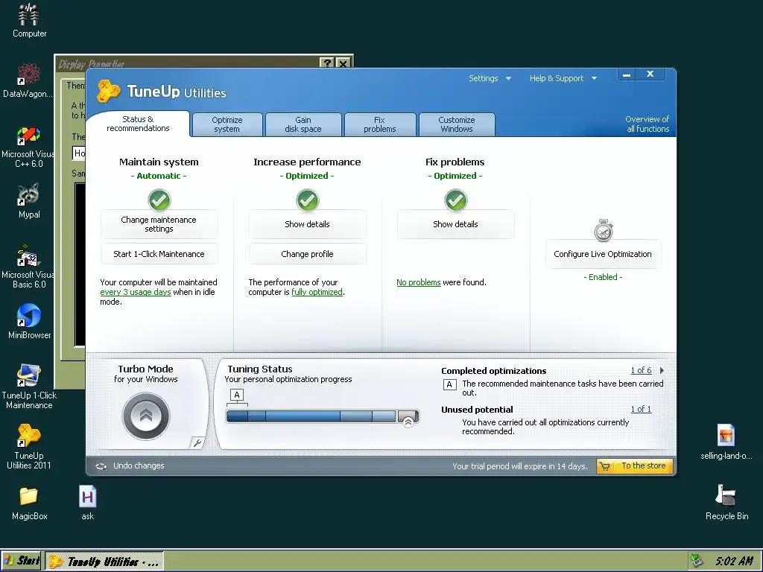Click '1 of 6' completed optimizations link
The image size is (763, 572).
tap(641, 371)
